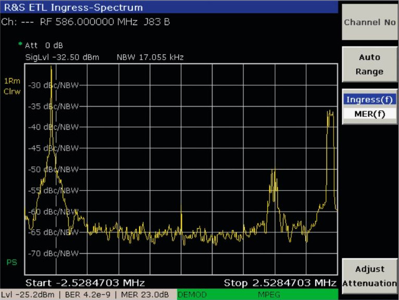Image resolution: width=399 pixels, height=300 pixels.
Task: Click the SigLvl -32.50 dBm readout
Action: point(62,57)
